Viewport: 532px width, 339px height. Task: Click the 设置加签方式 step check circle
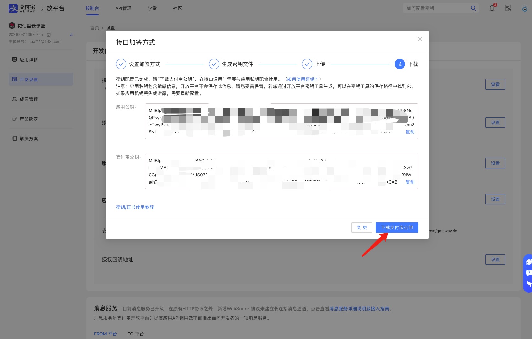point(121,64)
